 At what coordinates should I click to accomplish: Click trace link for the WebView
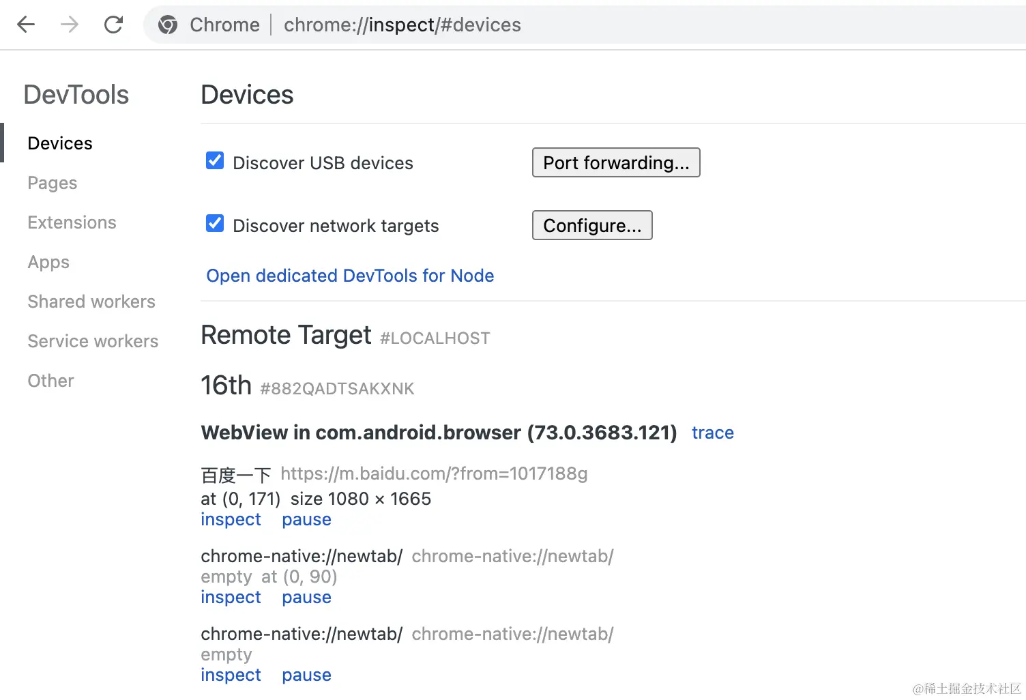click(712, 433)
